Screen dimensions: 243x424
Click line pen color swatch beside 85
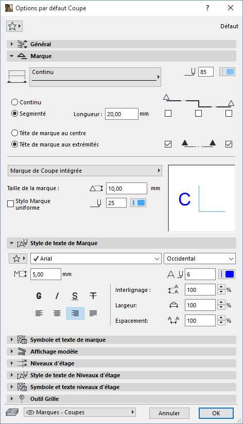tap(227, 72)
